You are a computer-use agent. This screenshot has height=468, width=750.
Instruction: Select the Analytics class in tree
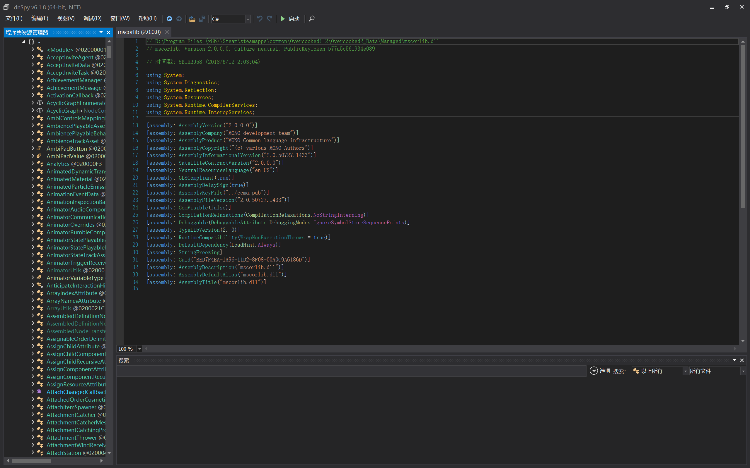coord(58,164)
